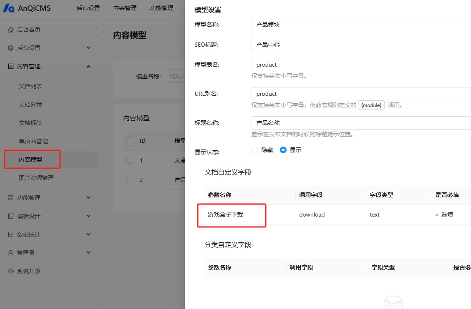Open 功能管理 in the top menu

(x=161, y=8)
